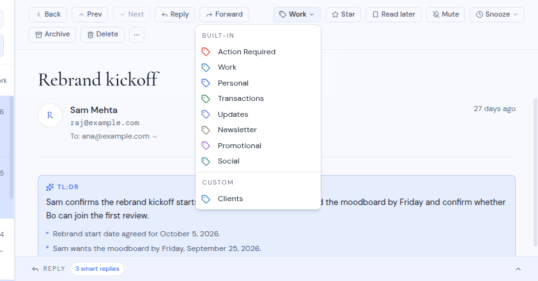
Task: Star this email
Action: (343, 15)
